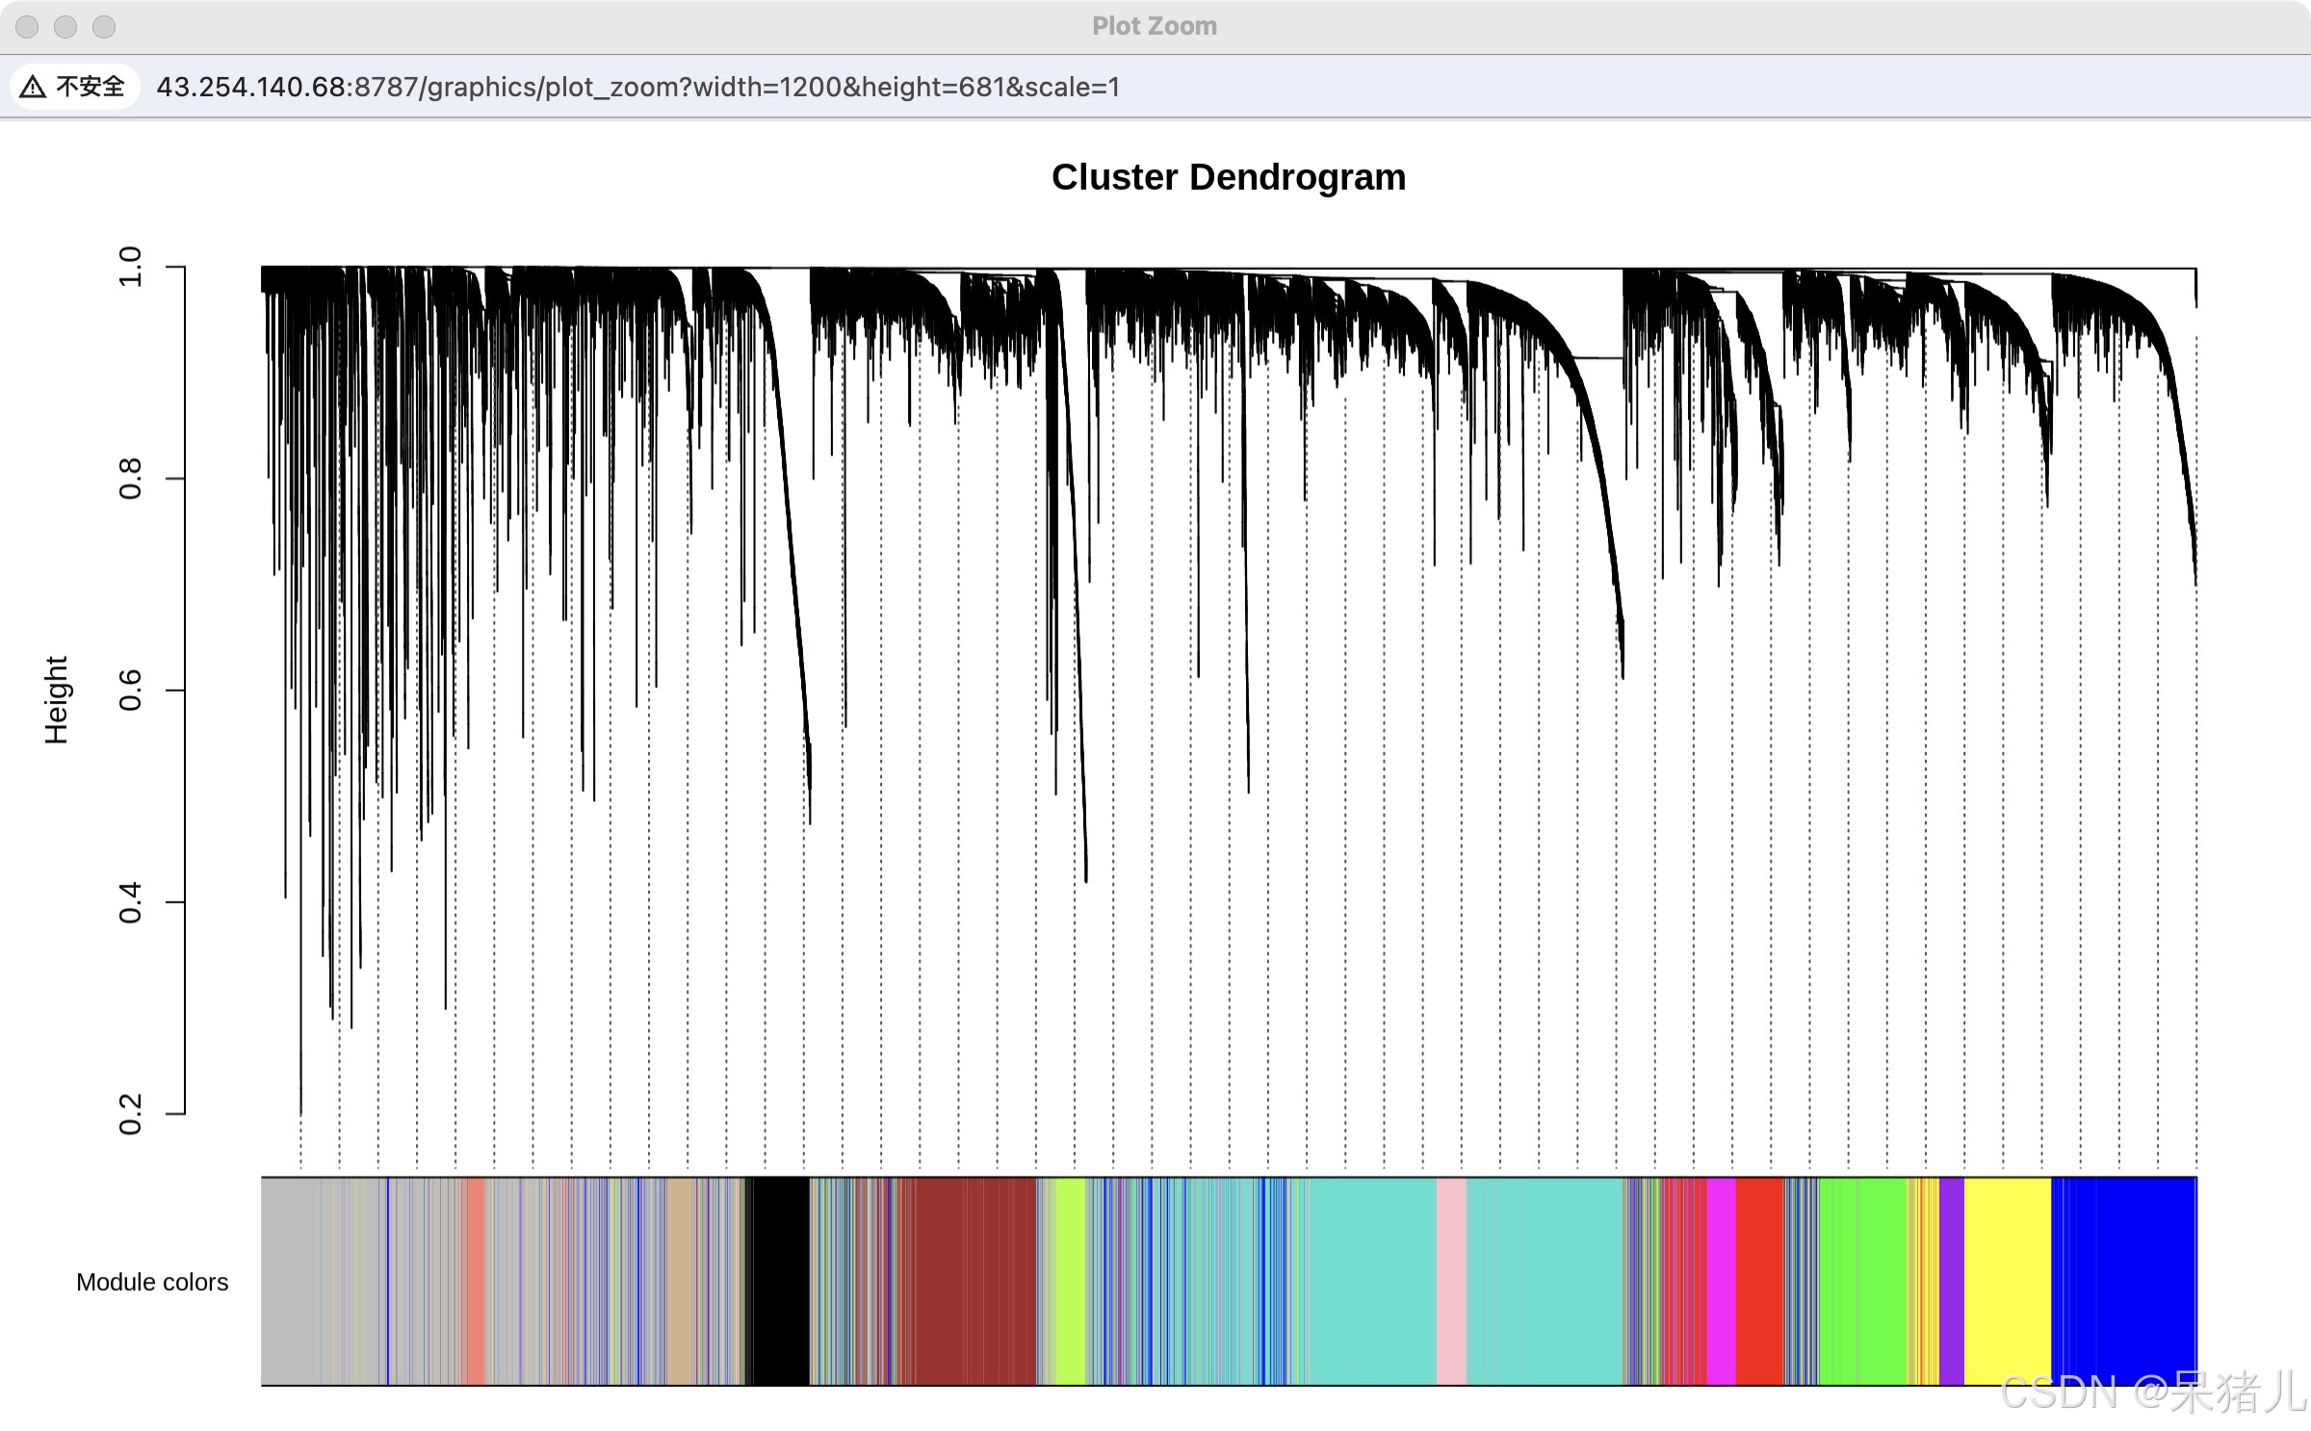Click the green maximize window button
Viewport: 2311px width, 1431px height.
coord(104,26)
